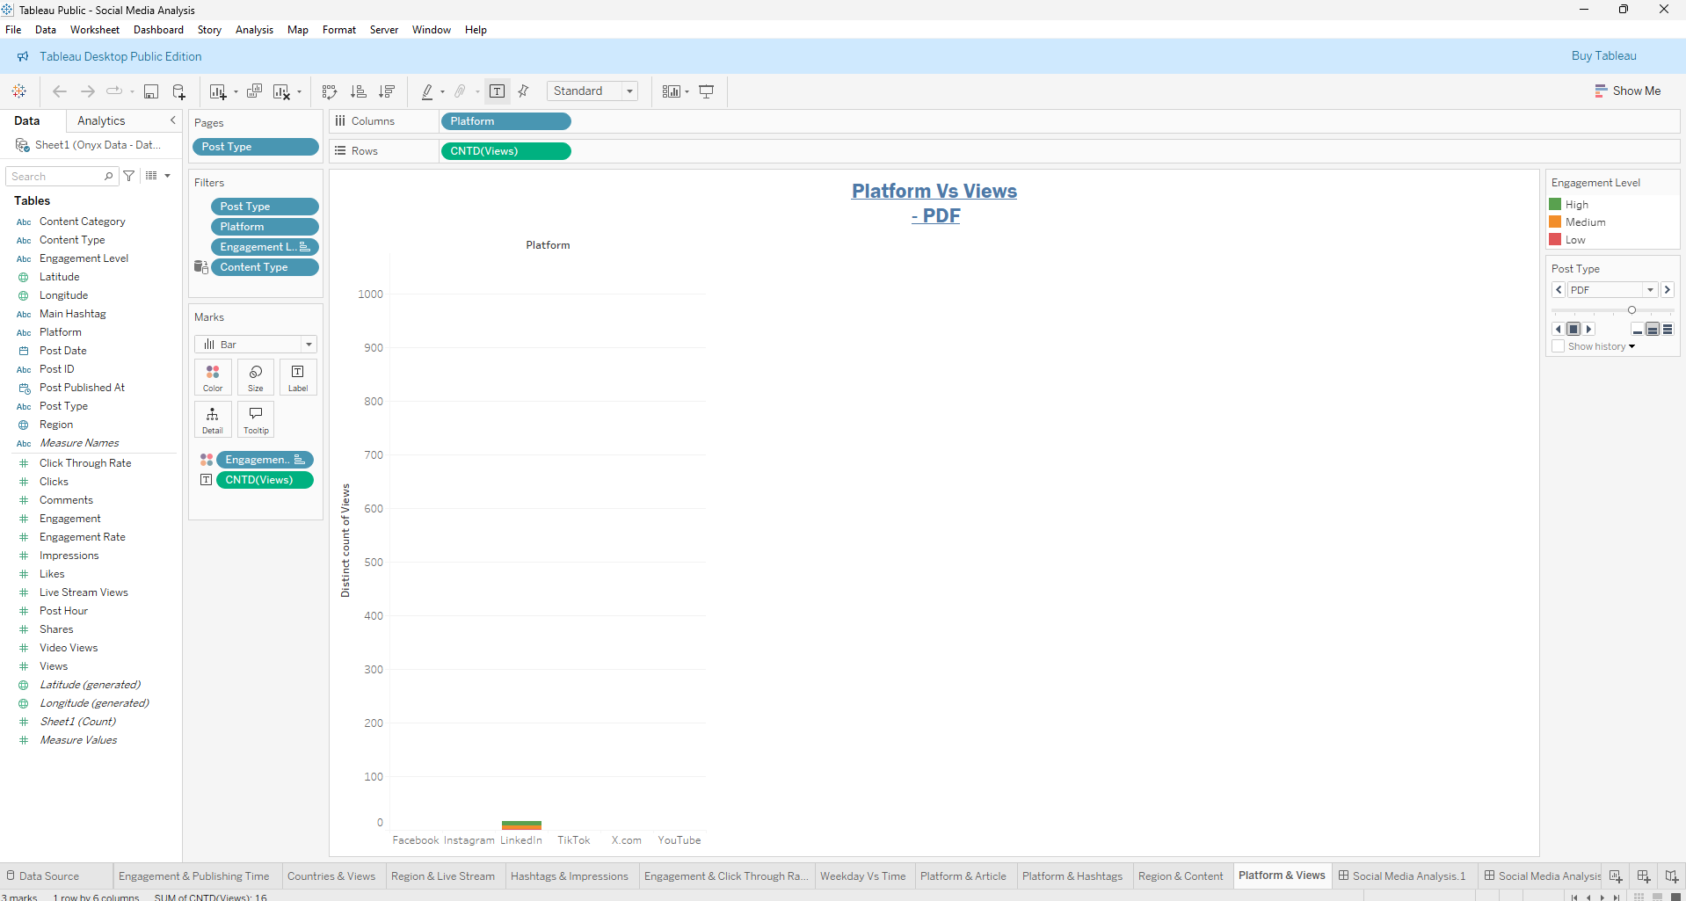Click the Medium orange color swatch
This screenshot has height=901, width=1686.
[x=1555, y=222]
